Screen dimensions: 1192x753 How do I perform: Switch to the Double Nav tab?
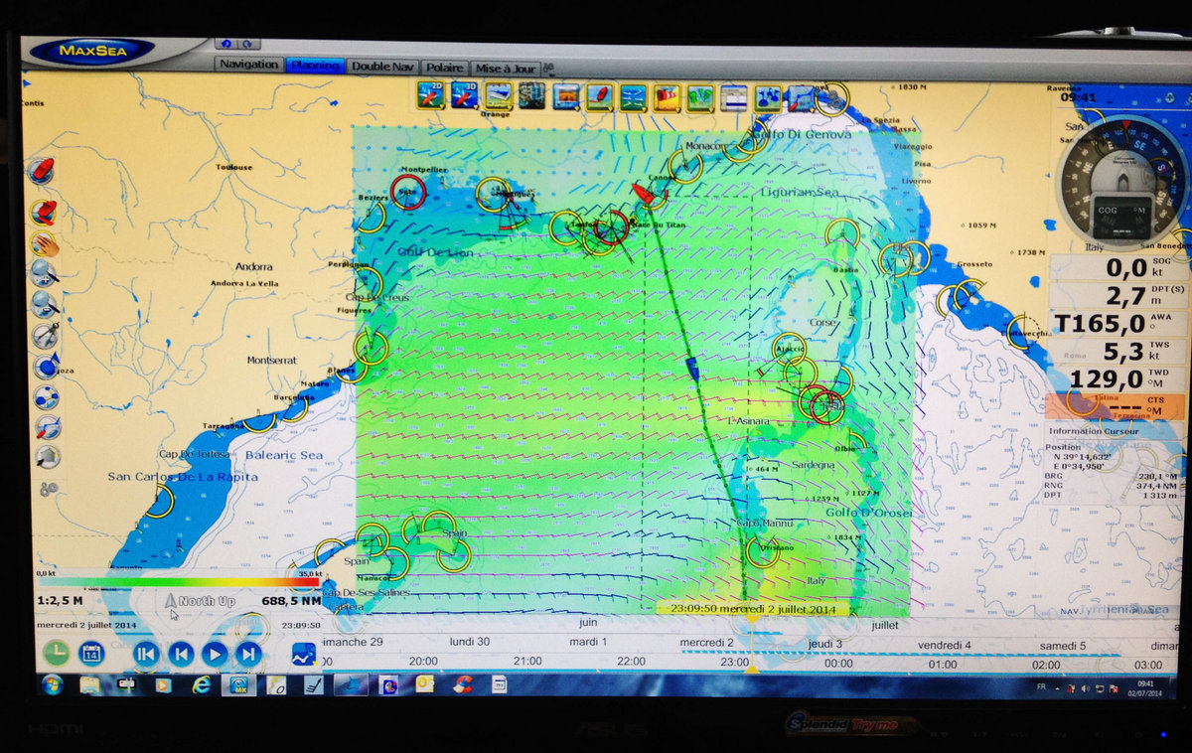384,67
